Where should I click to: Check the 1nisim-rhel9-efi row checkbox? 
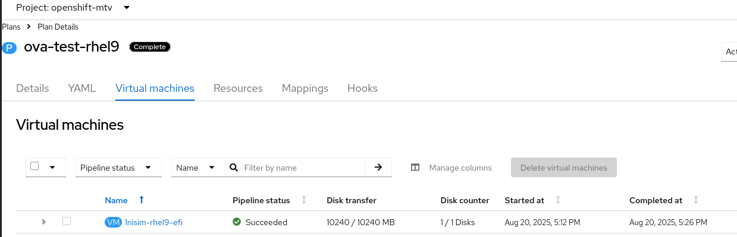[67, 221]
